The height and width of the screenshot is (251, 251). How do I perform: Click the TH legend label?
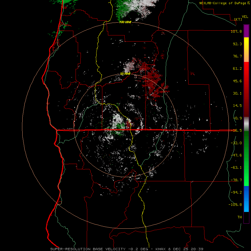tap(240, 217)
